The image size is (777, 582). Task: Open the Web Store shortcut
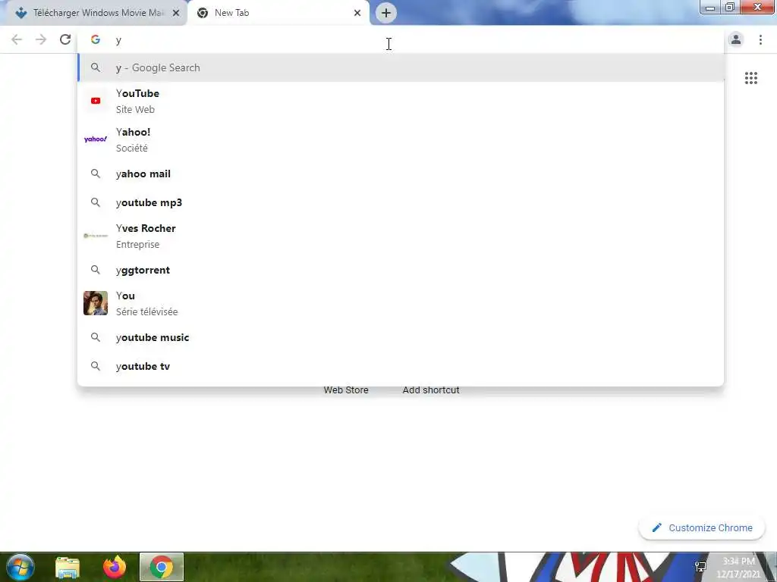click(346, 390)
